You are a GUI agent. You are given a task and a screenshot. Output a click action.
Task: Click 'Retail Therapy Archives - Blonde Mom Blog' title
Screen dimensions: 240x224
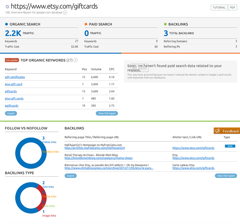[91, 155]
